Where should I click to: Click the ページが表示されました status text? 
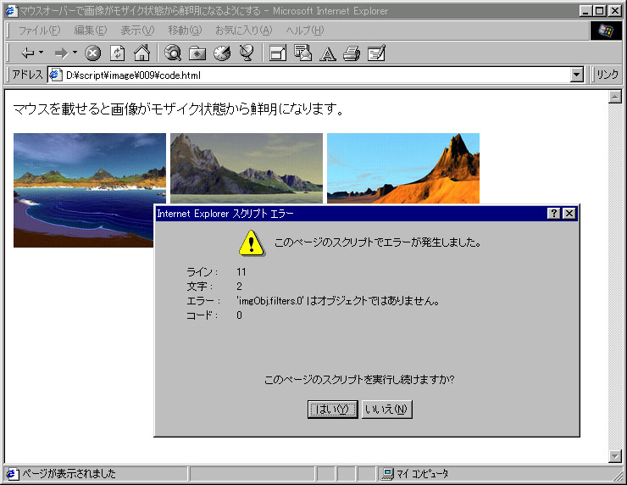69,474
